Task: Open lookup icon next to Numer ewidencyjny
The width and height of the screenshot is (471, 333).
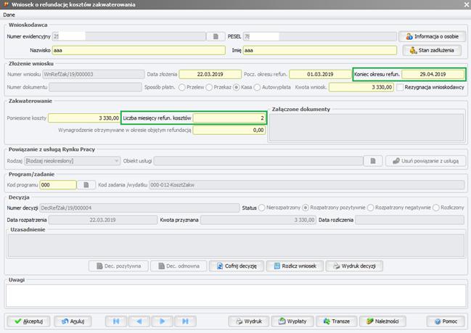Action: tap(216, 36)
